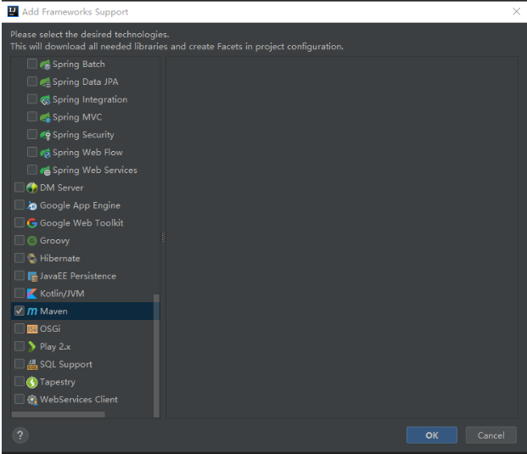
Task: Click the vertical scrollbar of the framework list
Action: (155, 355)
